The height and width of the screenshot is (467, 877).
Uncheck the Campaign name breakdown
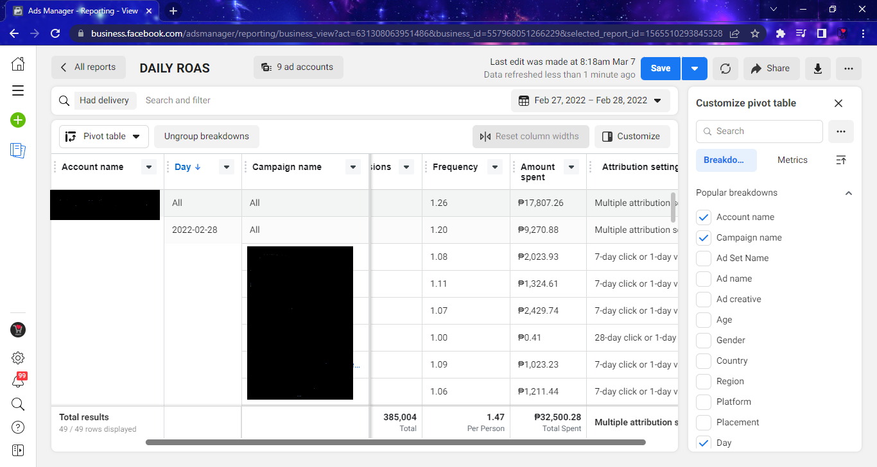[704, 238]
